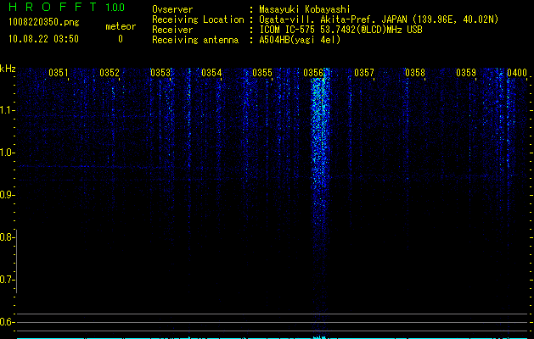The image size is (534, 339).
Task: Click the 0354 time marker
Action: click(x=211, y=73)
